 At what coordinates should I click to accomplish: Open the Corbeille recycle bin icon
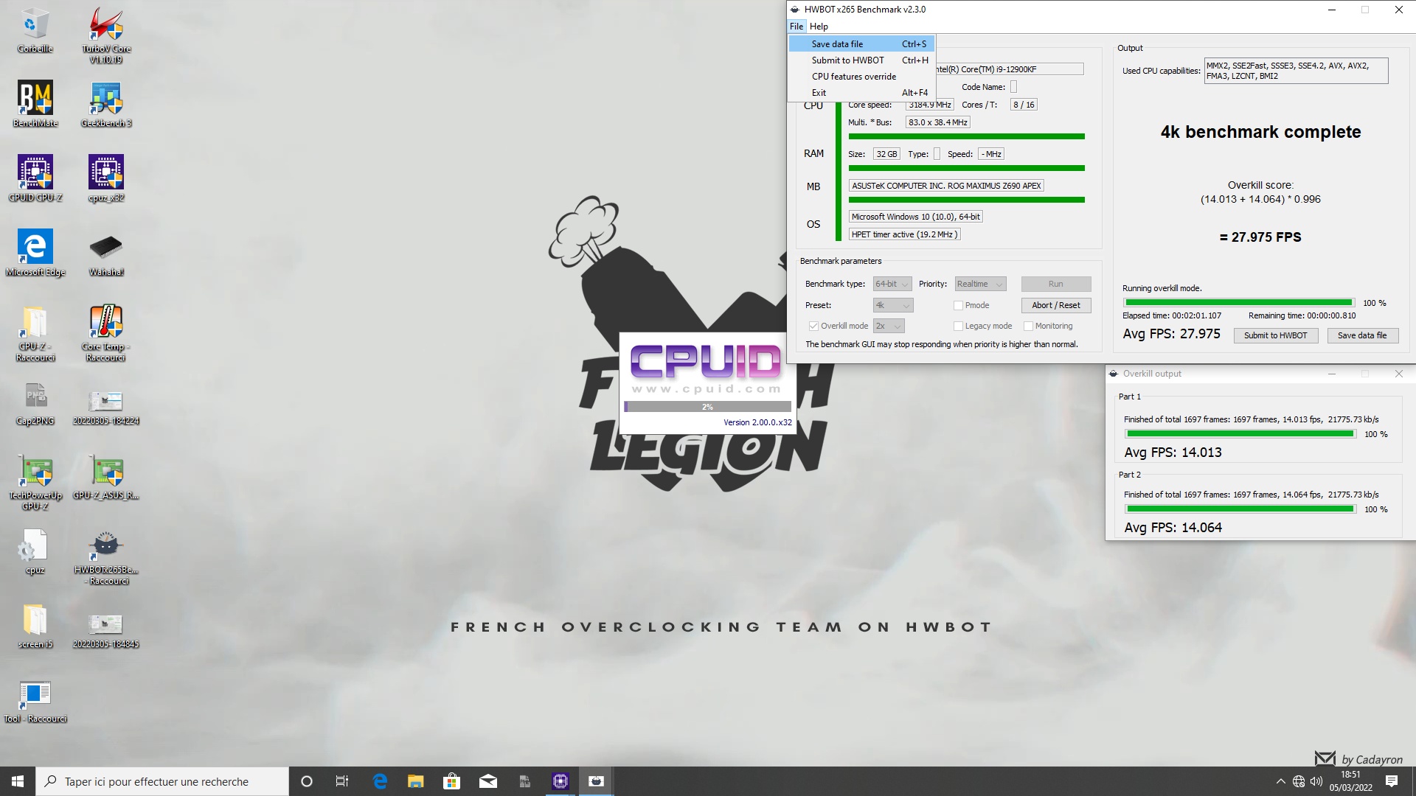pyautogui.click(x=35, y=30)
